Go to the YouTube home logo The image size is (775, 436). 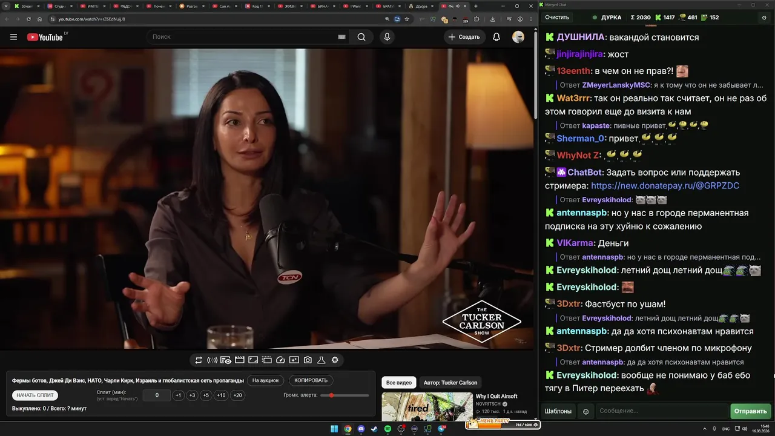[45, 37]
